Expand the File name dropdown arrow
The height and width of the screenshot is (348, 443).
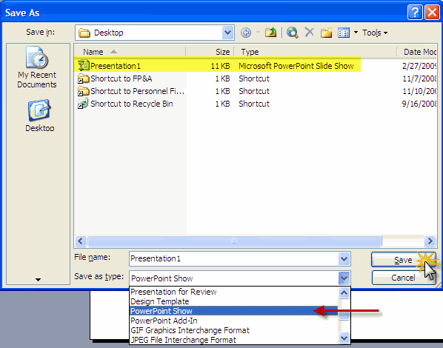[344, 258]
